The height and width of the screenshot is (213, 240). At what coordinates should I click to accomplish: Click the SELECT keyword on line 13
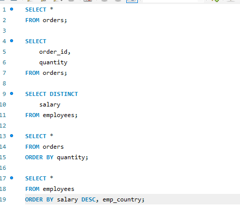click(x=36, y=136)
